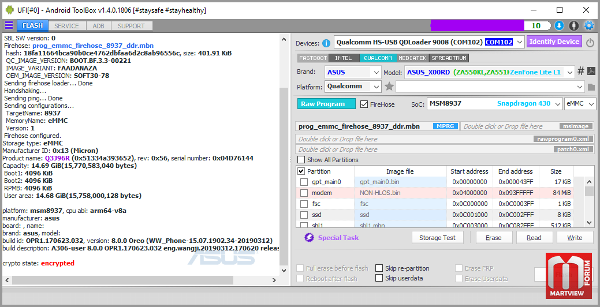600x307 pixels.
Task: Check the ssd partition
Action: [304, 215]
